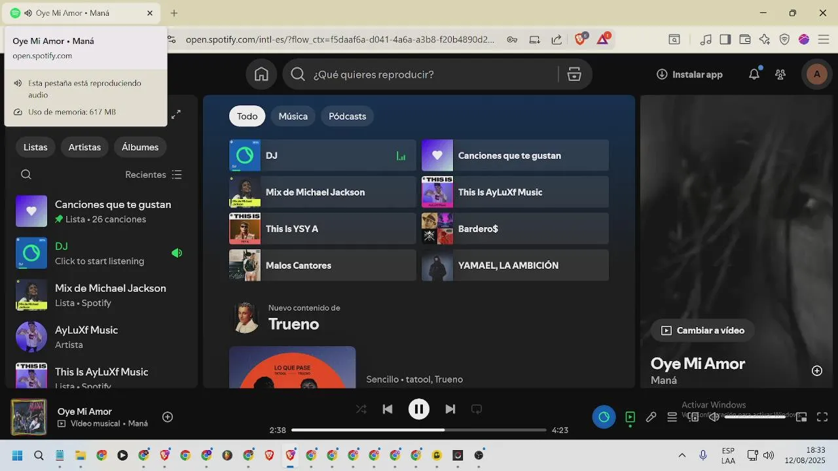
Task: Seek in the song progress bar
Action: point(419,430)
